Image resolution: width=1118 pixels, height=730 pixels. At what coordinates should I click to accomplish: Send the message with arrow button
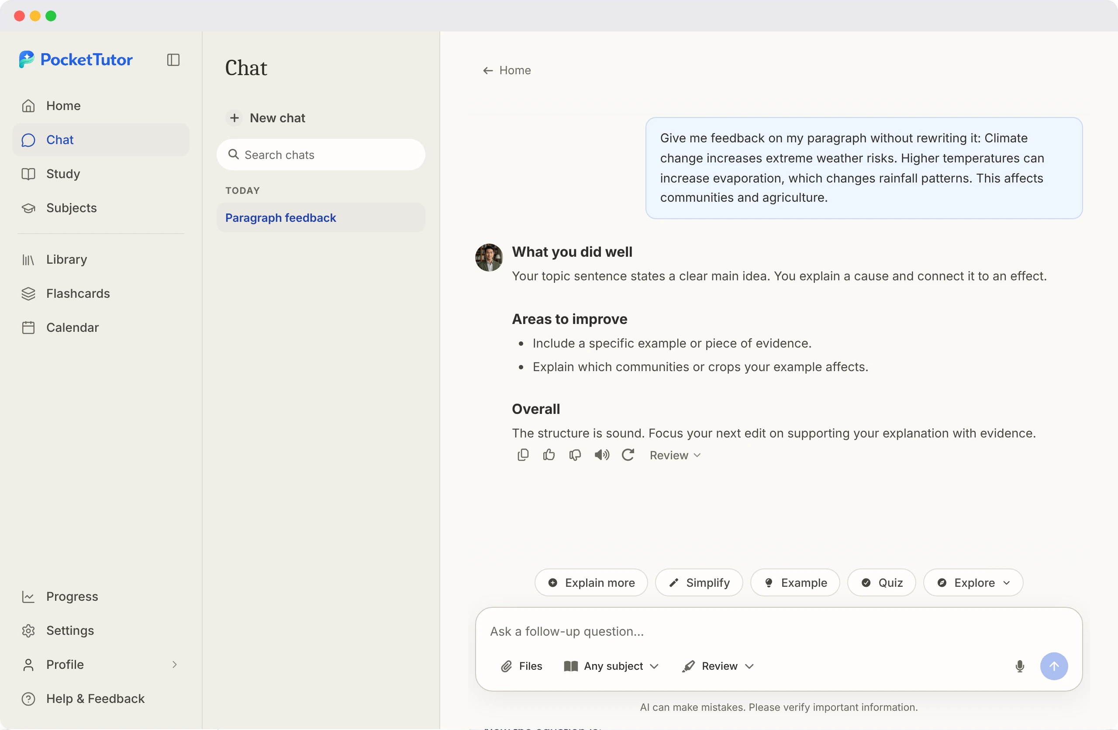(1054, 666)
